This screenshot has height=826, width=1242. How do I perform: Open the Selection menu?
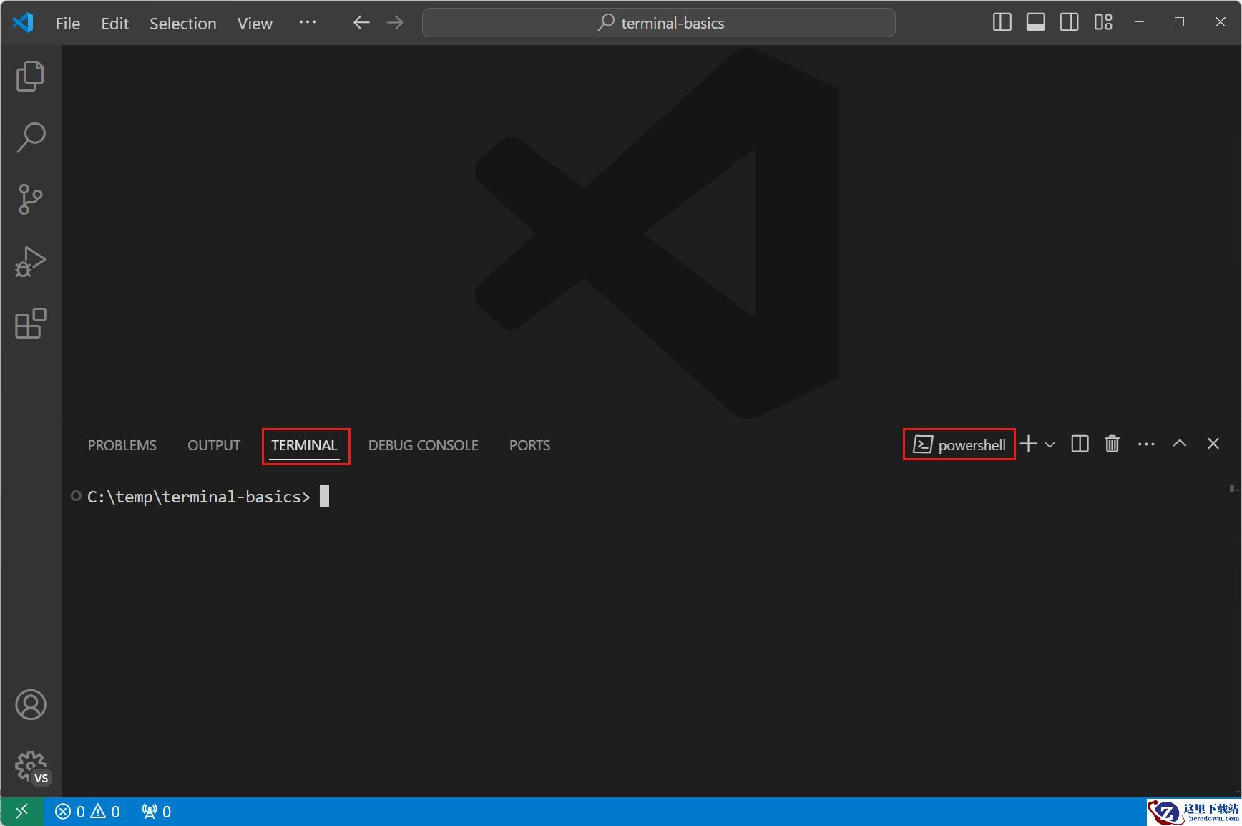(x=183, y=24)
